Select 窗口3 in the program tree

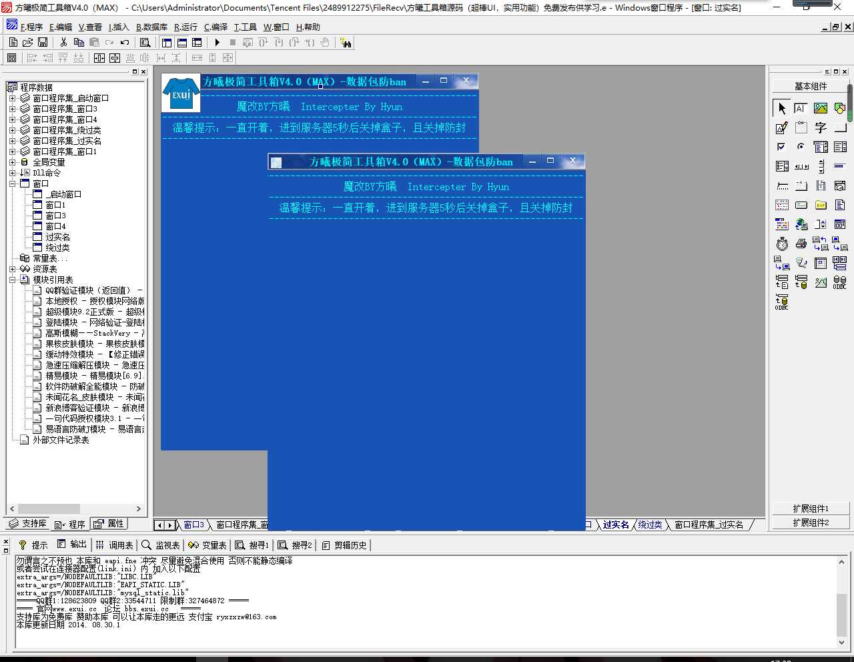pos(55,216)
